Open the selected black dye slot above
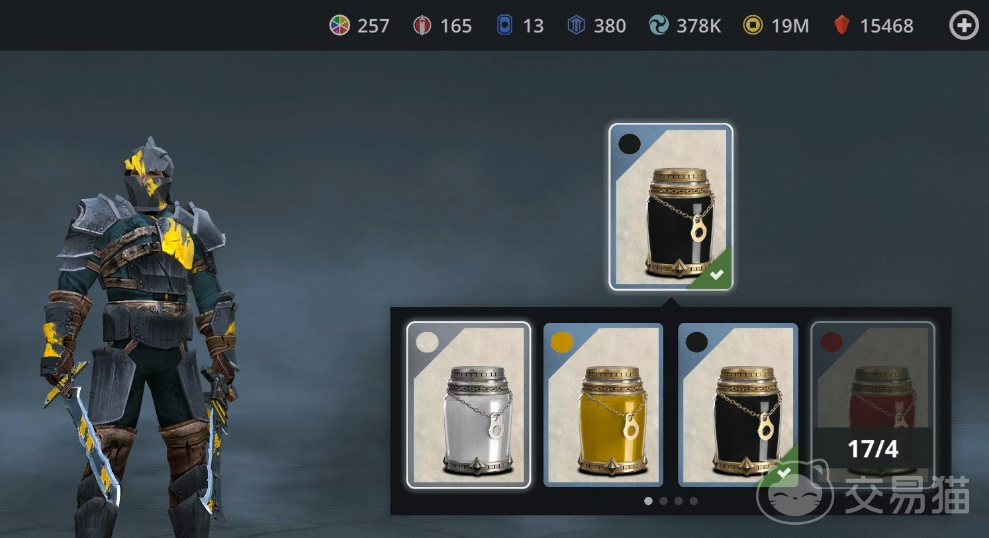This screenshot has width=989, height=538. pos(671,207)
